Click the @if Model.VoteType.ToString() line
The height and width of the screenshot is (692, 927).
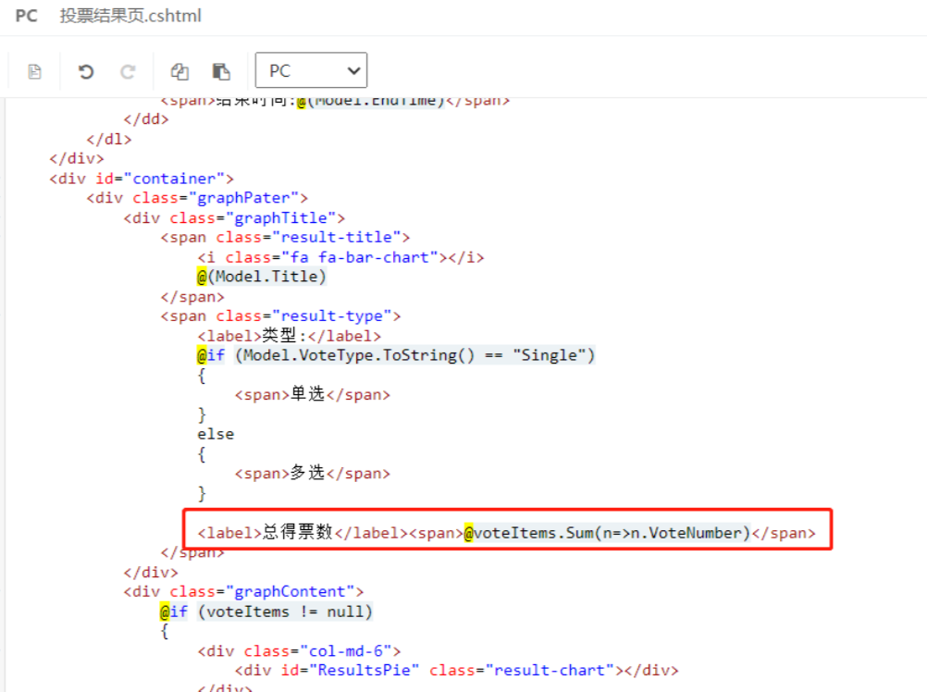396,355
